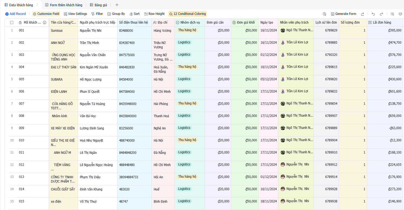Click the ĐẠI LÝ THỦY SẢN cell
The width and height of the screenshot is (404, 210).
click(x=63, y=69)
